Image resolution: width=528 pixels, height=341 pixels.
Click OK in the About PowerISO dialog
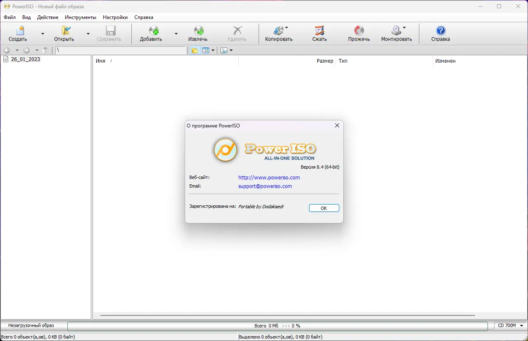pyautogui.click(x=324, y=208)
